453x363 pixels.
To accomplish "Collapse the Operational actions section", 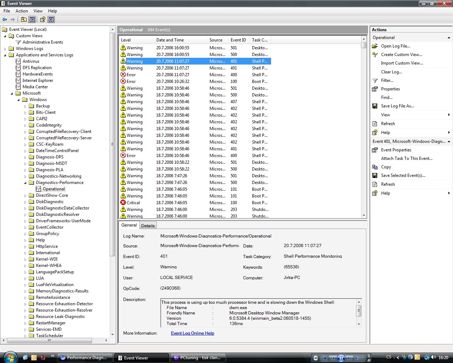I will (x=449, y=38).
